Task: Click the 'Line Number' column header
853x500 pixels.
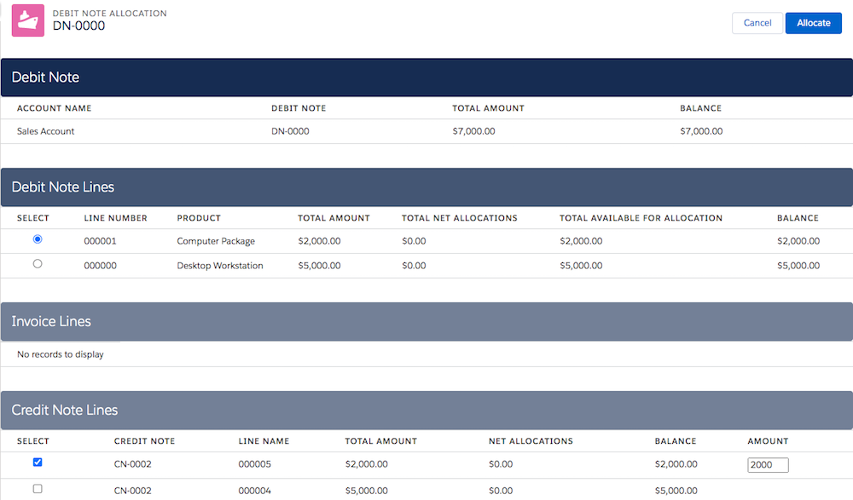Action: 115,218
